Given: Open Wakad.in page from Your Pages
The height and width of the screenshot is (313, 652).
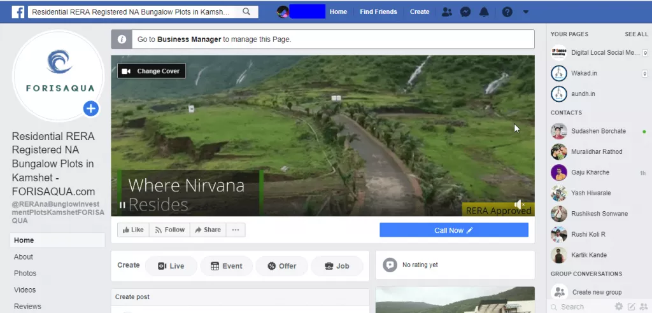Looking at the screenshot, I should 599,73.
